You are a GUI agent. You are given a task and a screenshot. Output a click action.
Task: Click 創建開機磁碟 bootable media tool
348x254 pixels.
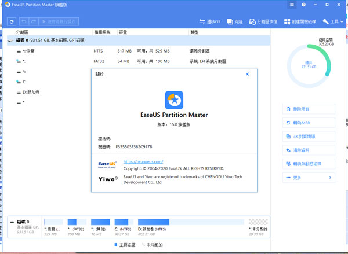coord(300,21)
